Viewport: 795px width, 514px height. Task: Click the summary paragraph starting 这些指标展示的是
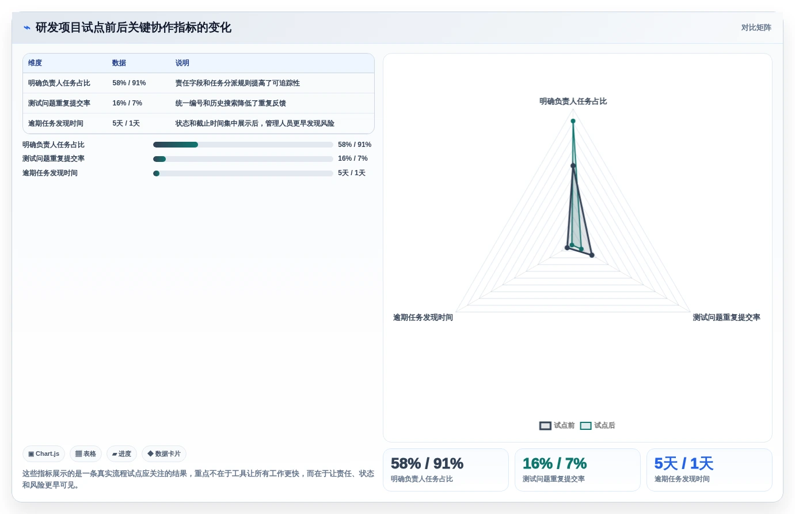(x=198, y=479)
